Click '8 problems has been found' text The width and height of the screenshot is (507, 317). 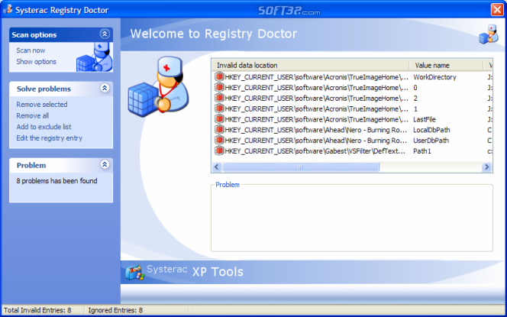click(x=57, y=181)
